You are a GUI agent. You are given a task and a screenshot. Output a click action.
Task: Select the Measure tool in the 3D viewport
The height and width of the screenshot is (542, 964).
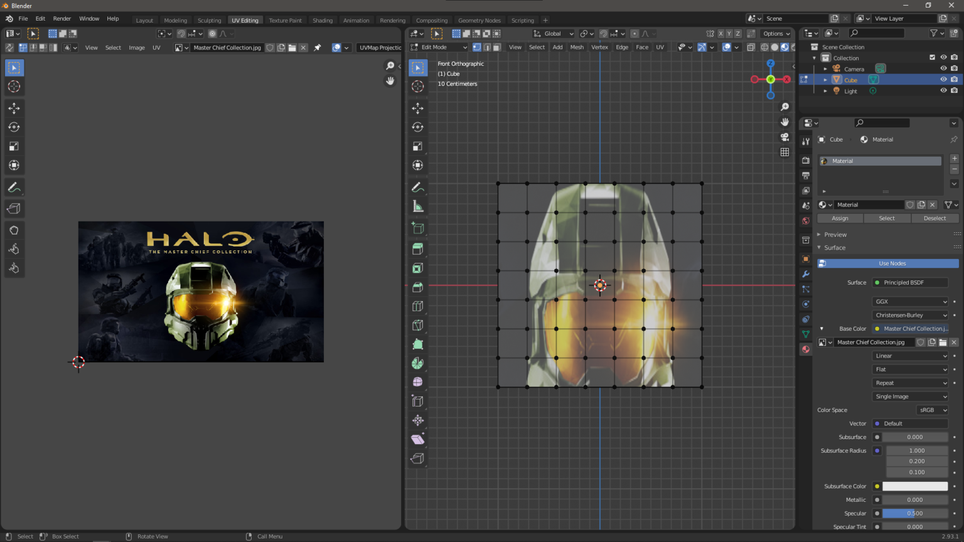coord(417,205)
